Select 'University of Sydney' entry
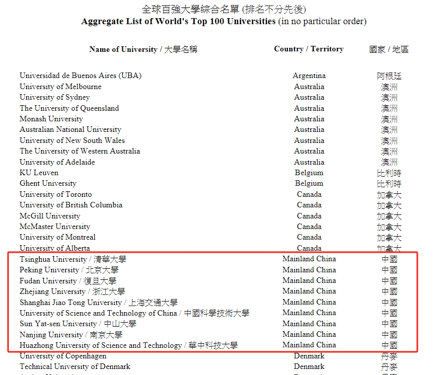The height and width of the screenshot is (375, 446). [x=54, y=97]
